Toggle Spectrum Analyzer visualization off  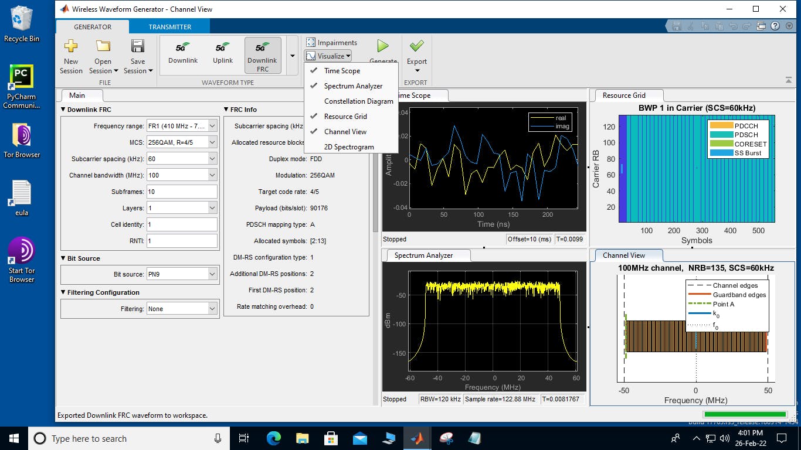click(x=351, y=86)
